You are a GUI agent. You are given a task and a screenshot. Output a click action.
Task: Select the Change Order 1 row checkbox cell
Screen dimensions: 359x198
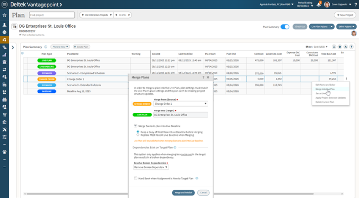click(26, 79)
